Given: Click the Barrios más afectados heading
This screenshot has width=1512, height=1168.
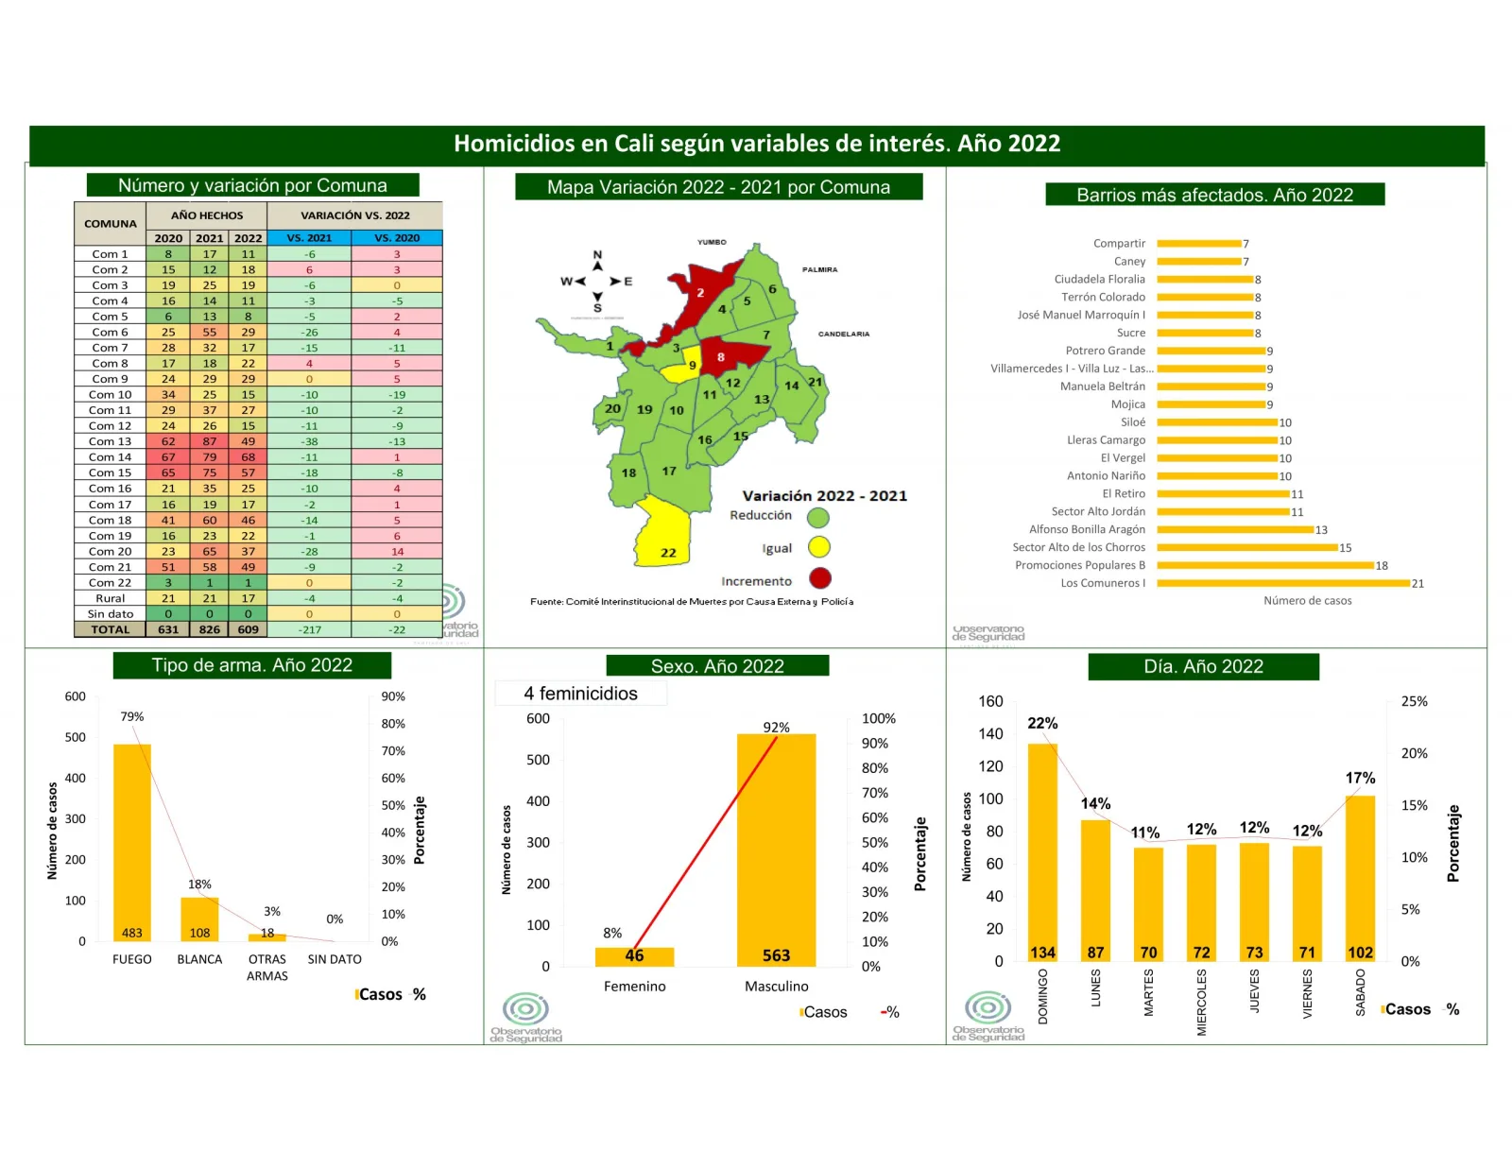Looking at the screenshot, I should 1214,195.
